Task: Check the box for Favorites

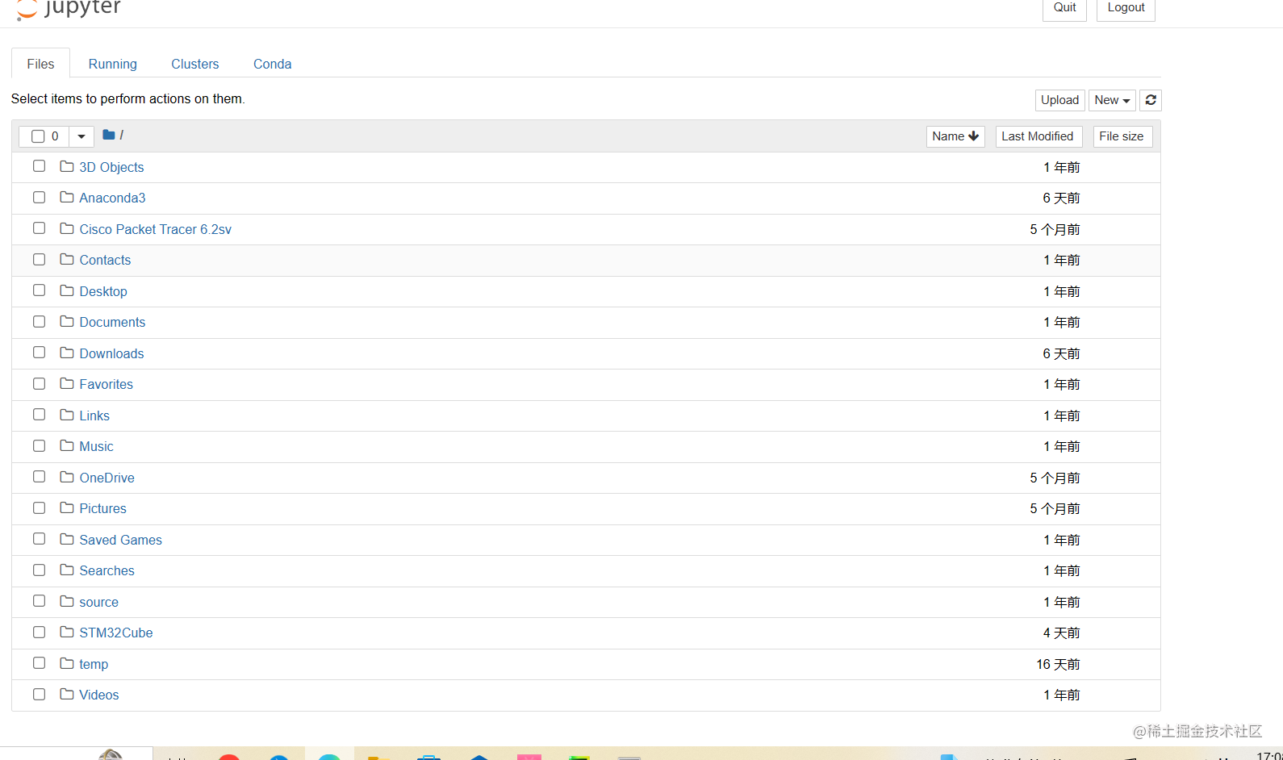Action: [39, 383]
